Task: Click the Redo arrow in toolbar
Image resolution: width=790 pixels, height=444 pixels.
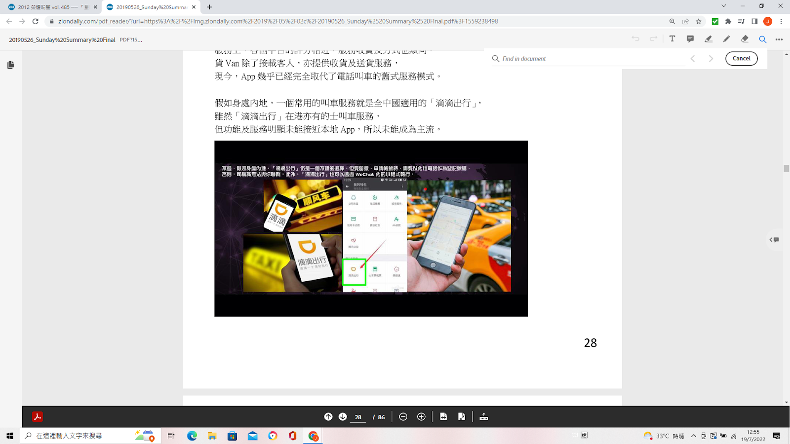Action: tap(654, 39)
